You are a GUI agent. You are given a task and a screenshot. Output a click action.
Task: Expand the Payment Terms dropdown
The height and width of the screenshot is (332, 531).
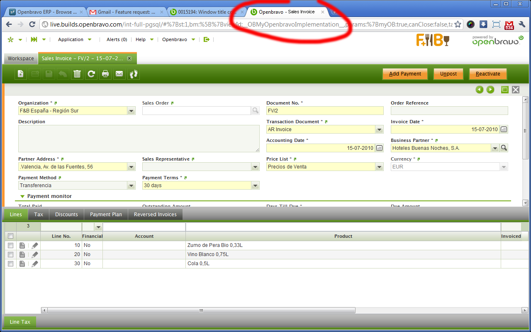[255, 186]
